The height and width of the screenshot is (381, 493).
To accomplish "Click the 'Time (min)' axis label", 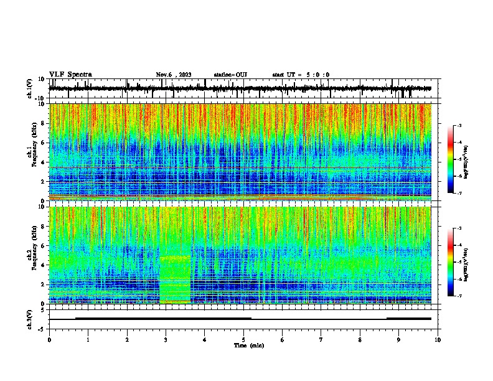I will [249, 346].
